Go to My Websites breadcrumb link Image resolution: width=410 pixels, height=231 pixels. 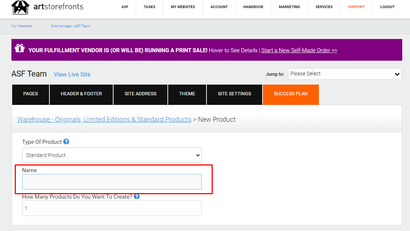point(21,26)
